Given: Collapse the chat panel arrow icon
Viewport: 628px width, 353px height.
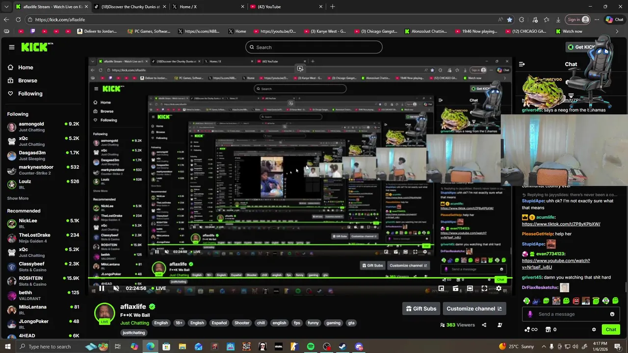Looking at the screenshot, I should coord(522,64).
